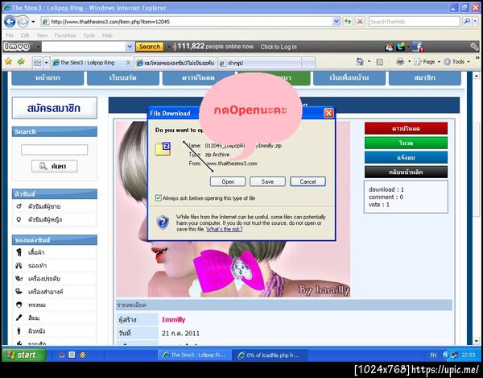This screenshot has height=378, width=483.
Task: Click the IMVU people icon on toolbar
Action: tap(390, 47)
